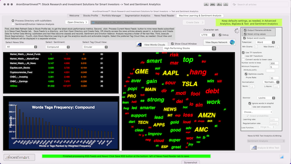Screen dimensions: 291x164
Task: Switch to the Stocks Profile tab
Action: click(x=90, y=15)
